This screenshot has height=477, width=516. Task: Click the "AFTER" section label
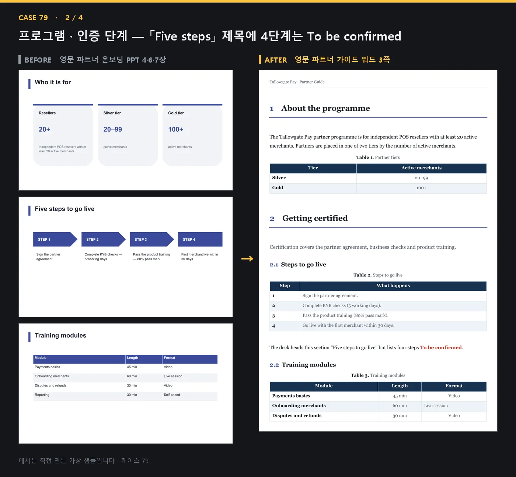pyautogui.click(x=276, y=60)
